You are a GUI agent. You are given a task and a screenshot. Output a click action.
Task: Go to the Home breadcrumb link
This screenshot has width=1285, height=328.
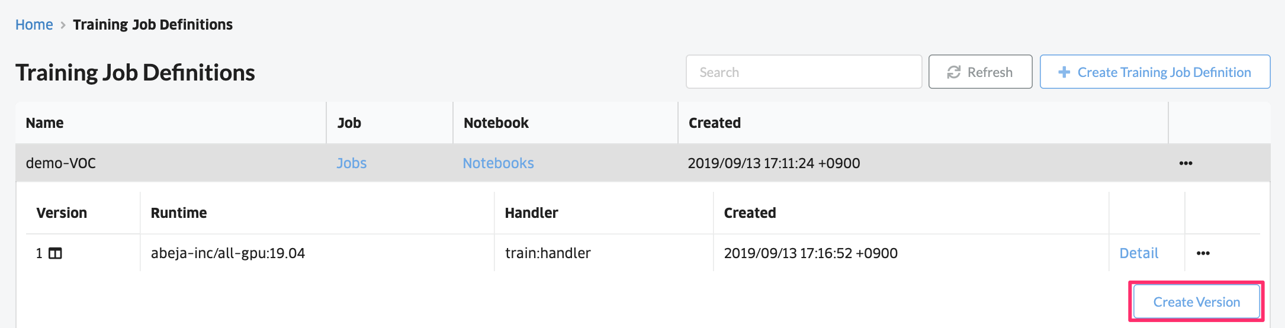34,25
